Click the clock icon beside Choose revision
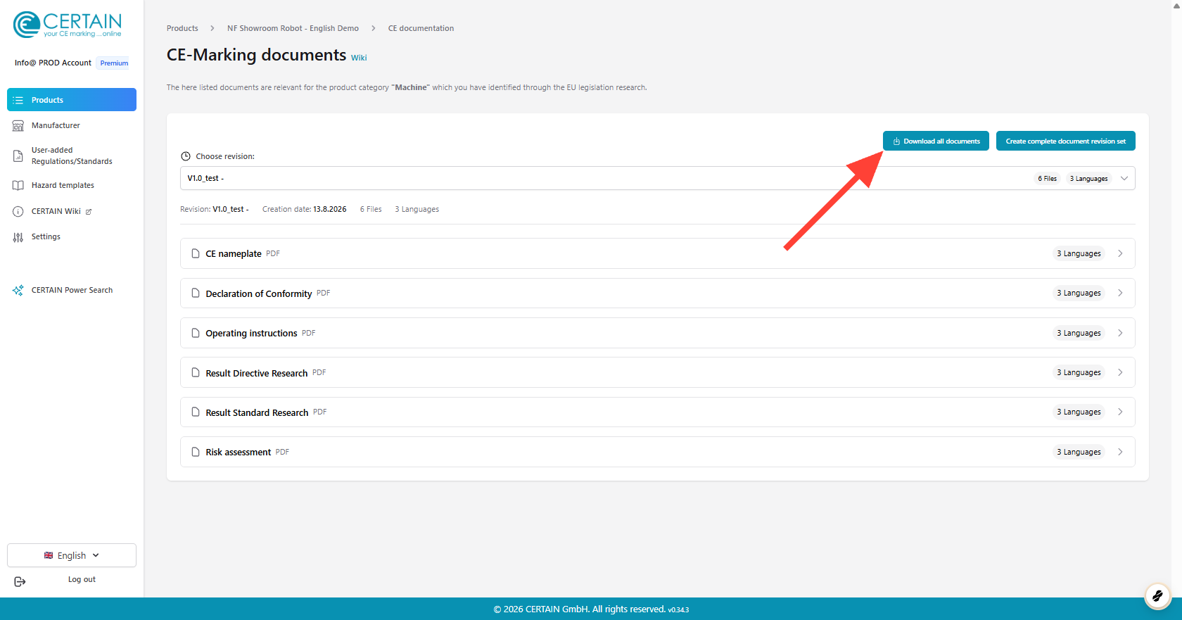Screen dimensions: 1182x620 tap(186, 156)
